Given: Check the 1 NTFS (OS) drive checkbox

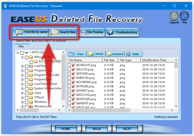Looking at the screenshot, I should click(x=22, y=53).
